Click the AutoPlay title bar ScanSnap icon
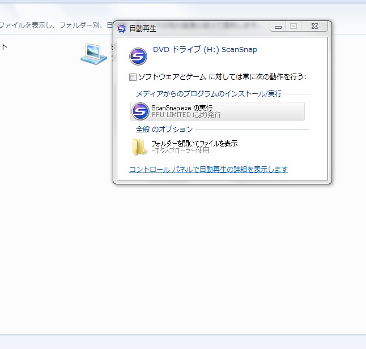 coord(121,29)
